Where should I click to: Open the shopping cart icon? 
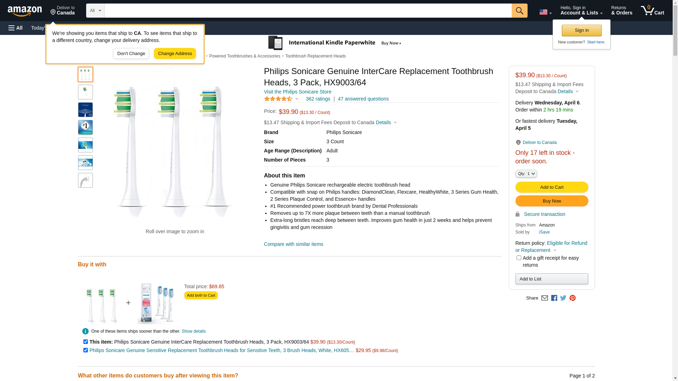(652, 11)
